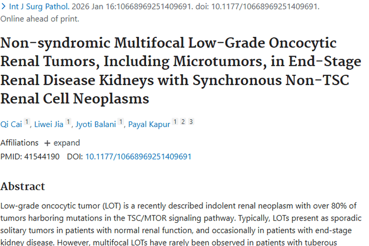Open author Qi Cai's link

[x=11, y=124]
